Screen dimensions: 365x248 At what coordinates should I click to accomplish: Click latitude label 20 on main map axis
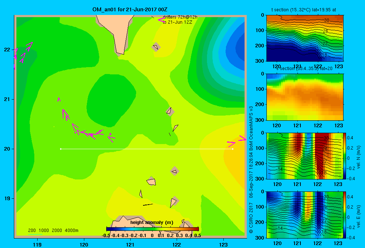[7, 149]
